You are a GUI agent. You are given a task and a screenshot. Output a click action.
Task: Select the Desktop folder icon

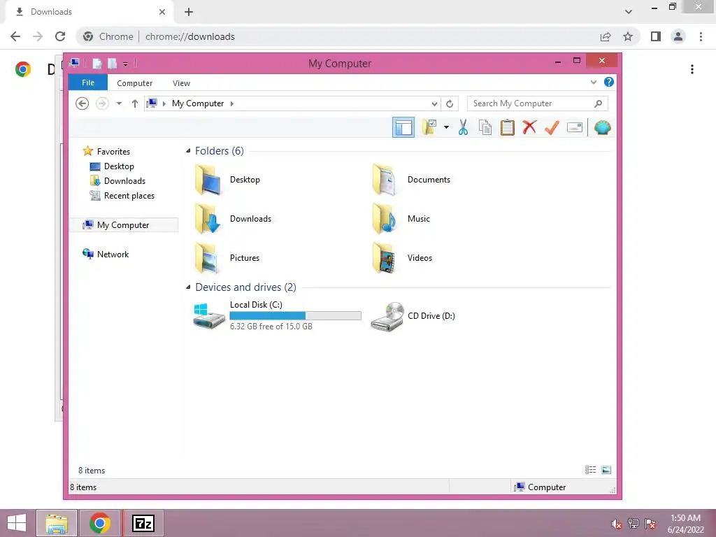point(208,180)
